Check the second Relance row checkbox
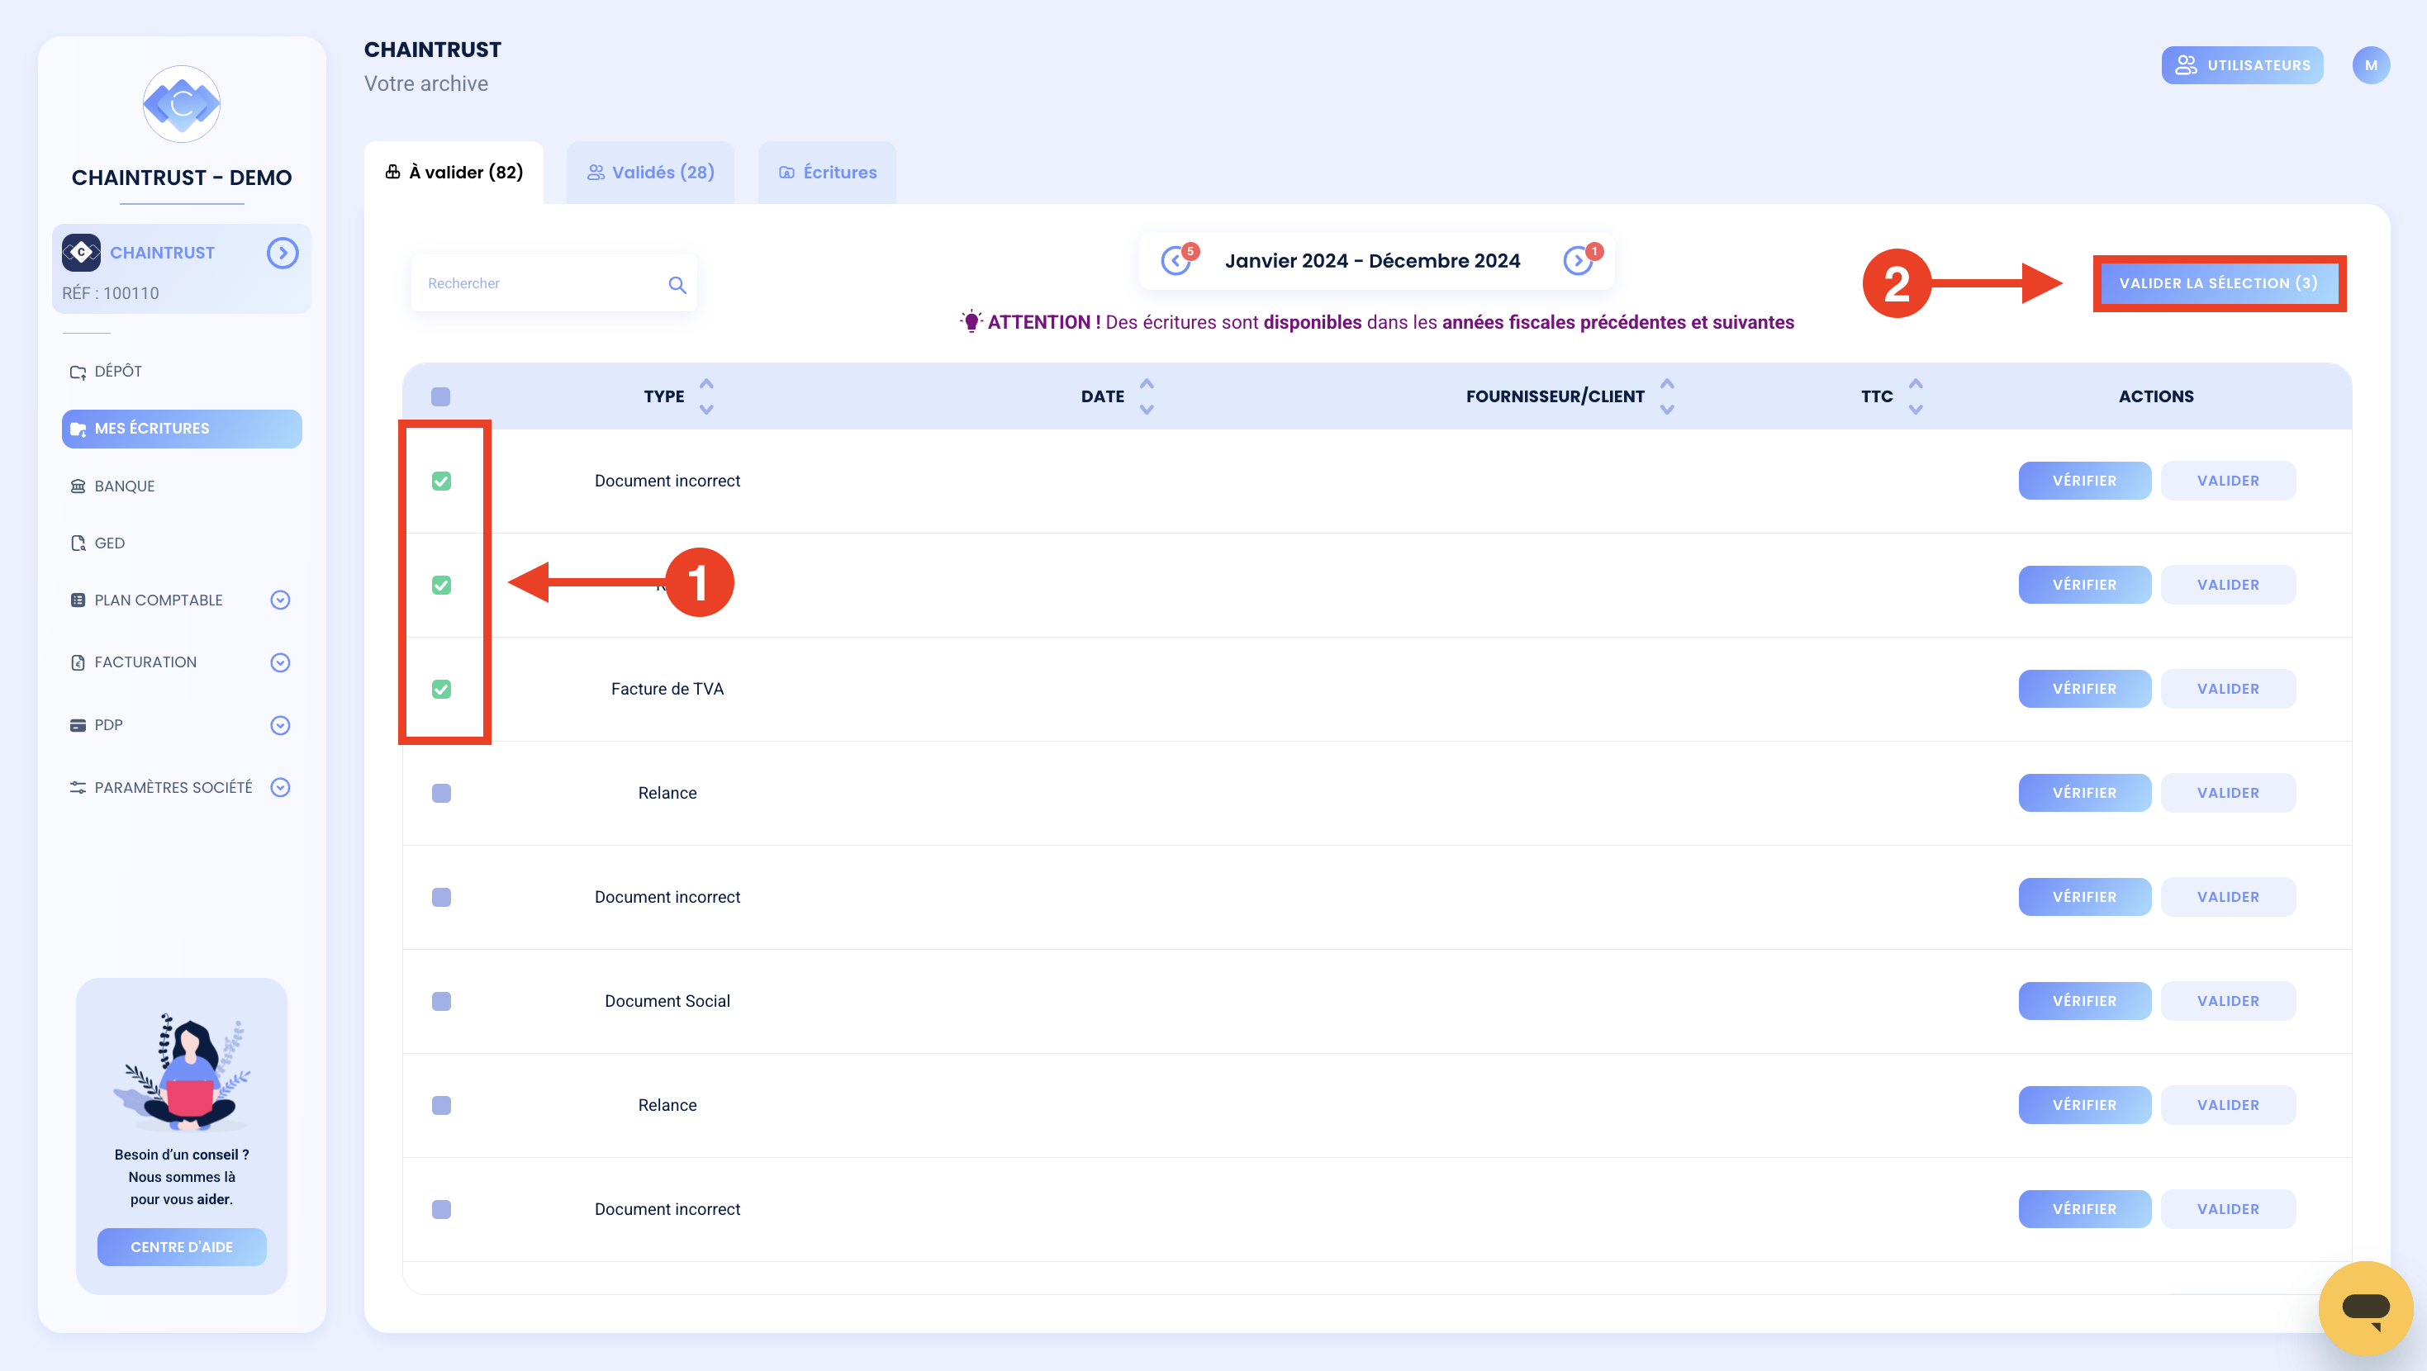The image size is (2427, 1371). tap(441, 1105)
